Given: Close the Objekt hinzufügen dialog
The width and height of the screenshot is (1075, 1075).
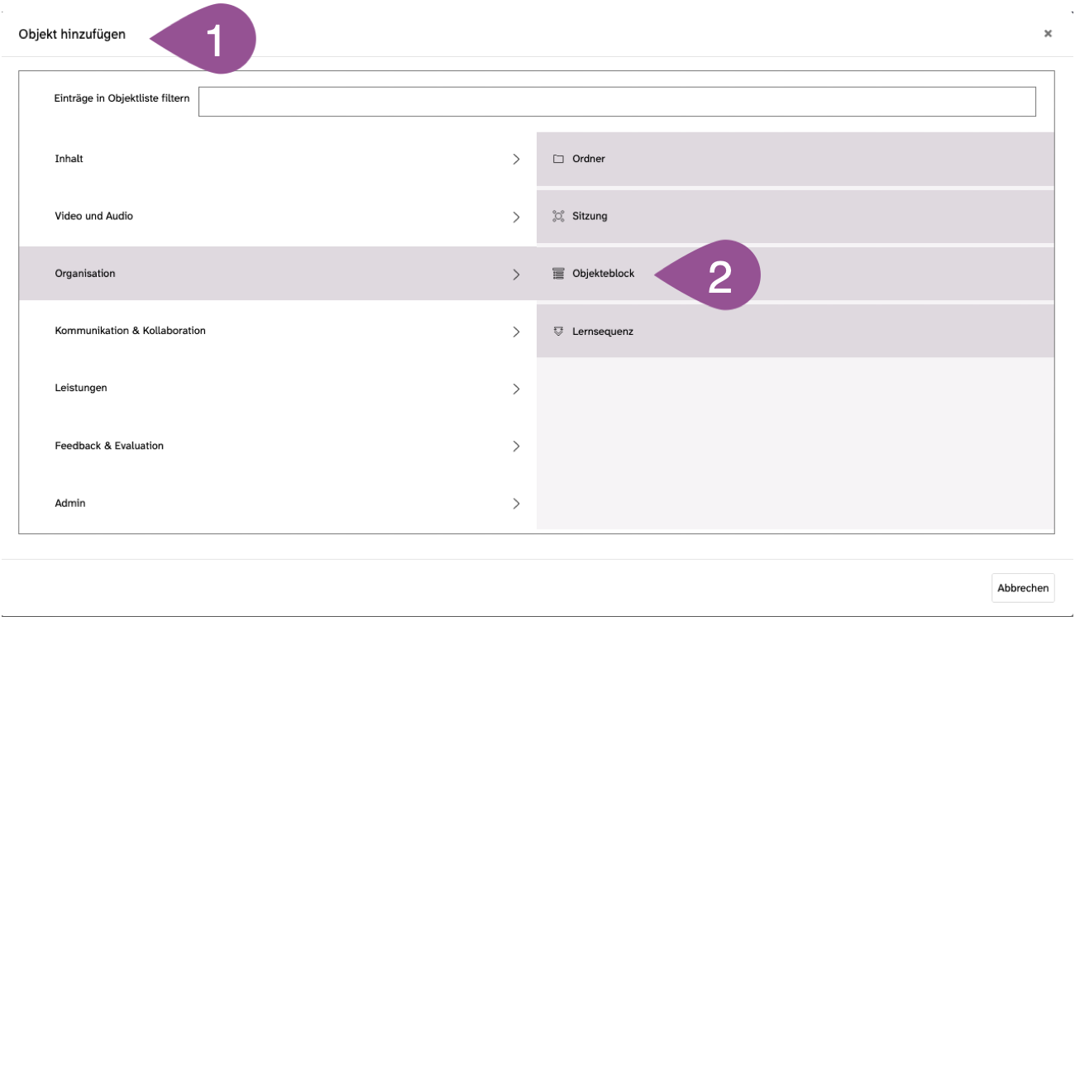Looking at the screenshot, I should click(1048, 34).
